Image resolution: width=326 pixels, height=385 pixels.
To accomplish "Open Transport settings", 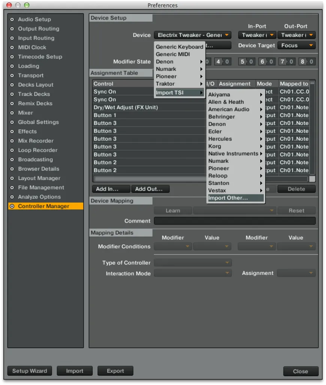I will click(31, 75).
